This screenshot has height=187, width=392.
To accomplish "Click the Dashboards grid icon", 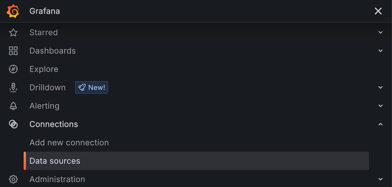I will [13, 51].
